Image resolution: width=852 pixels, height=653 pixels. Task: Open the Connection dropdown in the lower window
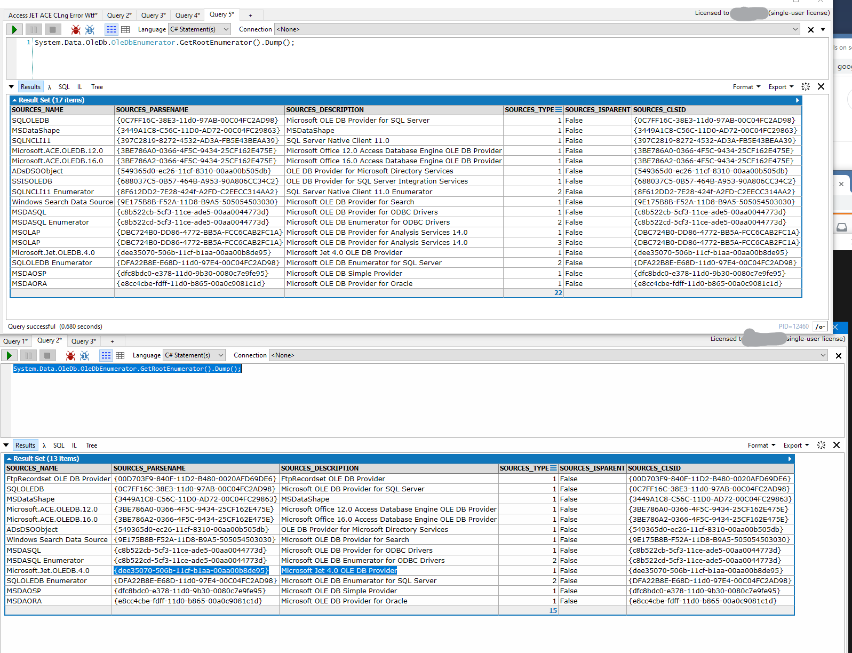[x=548, y=355]
